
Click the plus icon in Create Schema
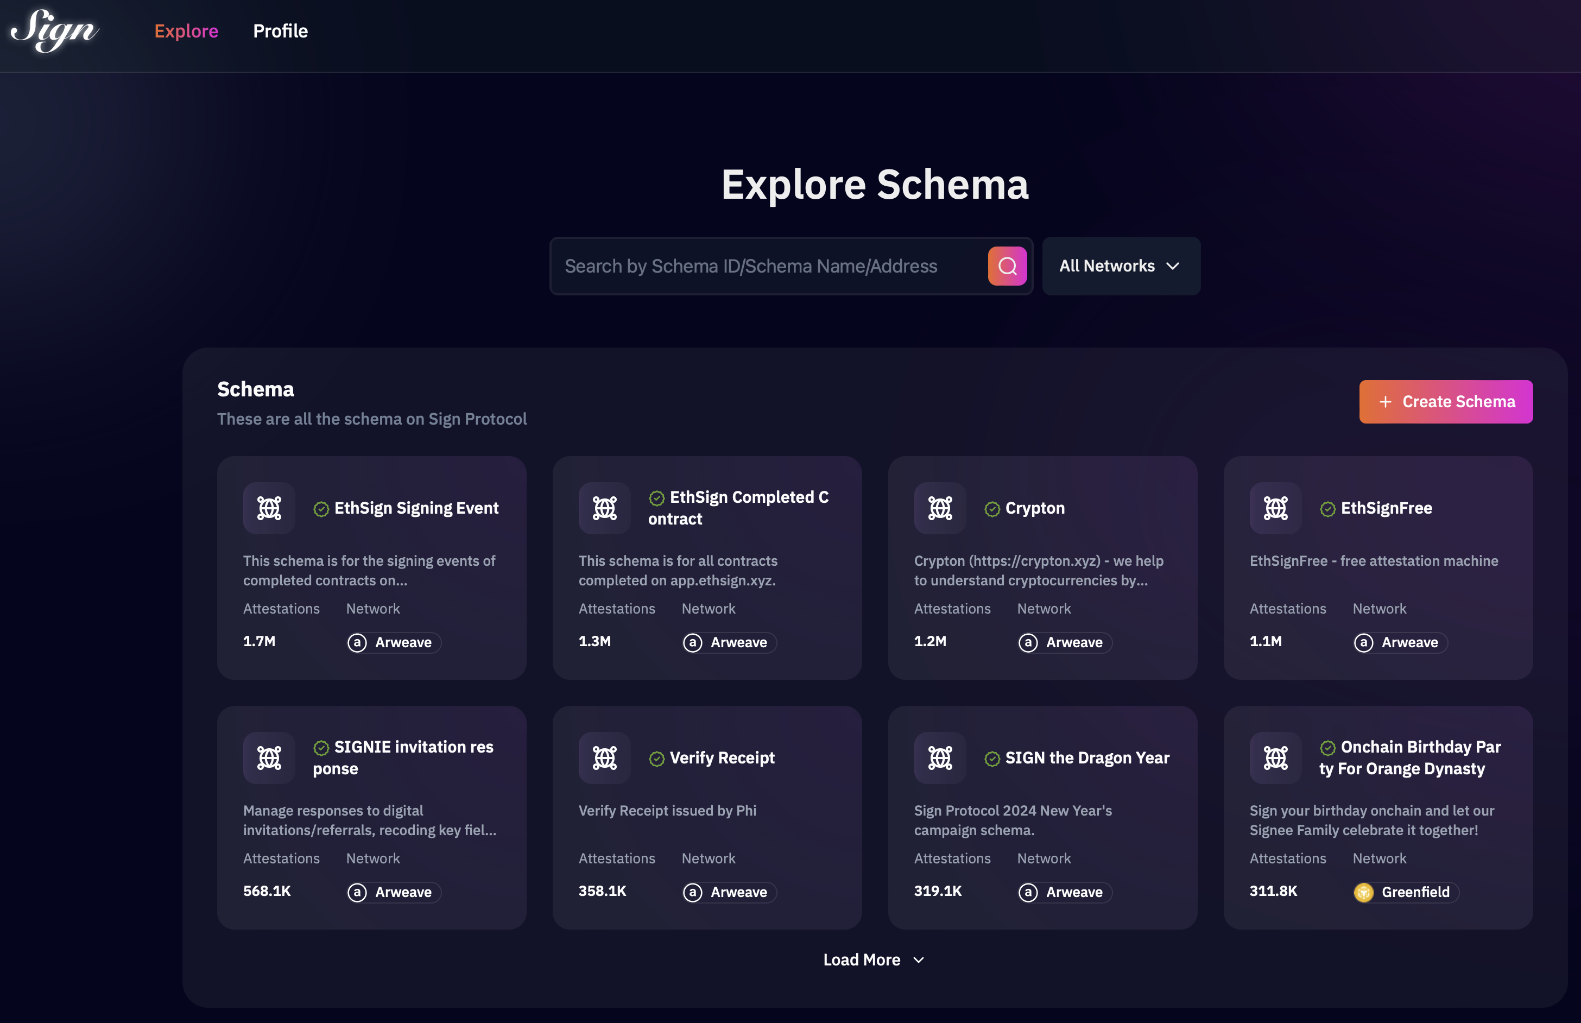pyautogui.click(x=1385, y=401)
